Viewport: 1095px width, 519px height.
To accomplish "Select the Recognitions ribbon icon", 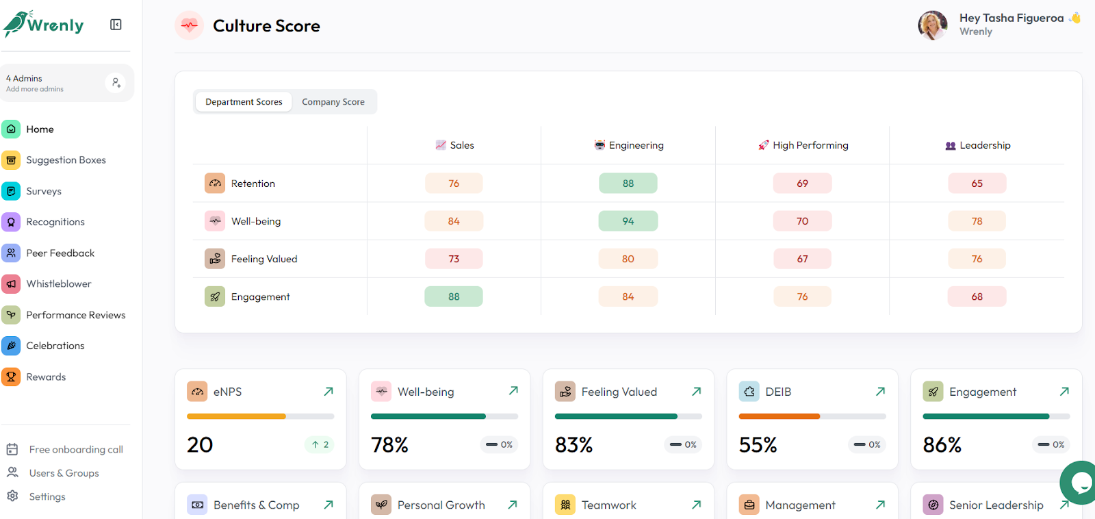I will [11, 222].
